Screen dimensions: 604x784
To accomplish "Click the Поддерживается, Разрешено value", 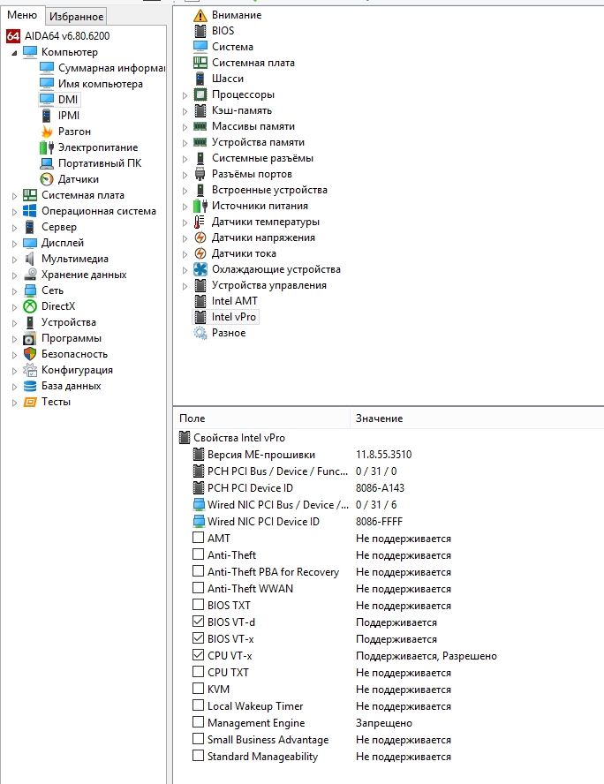I will tap(426, 655).
